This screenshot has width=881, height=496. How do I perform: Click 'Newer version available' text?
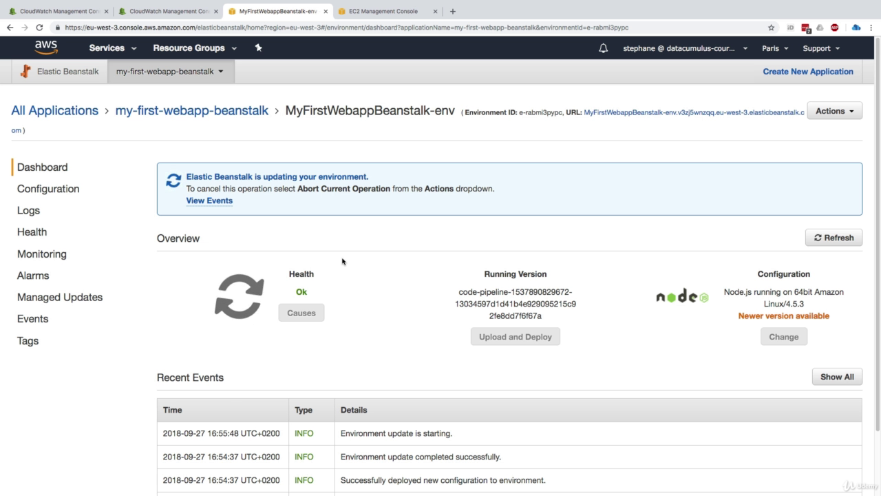pos(784,316)
